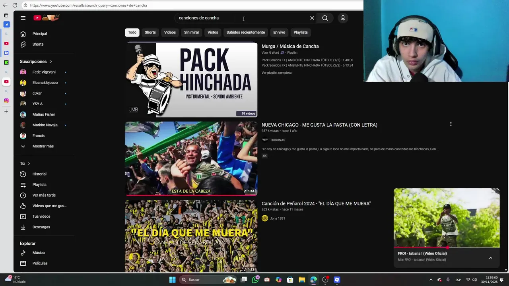Expand the Tú section
Viewport: 509px width, 286px height.
coord(25,163)
